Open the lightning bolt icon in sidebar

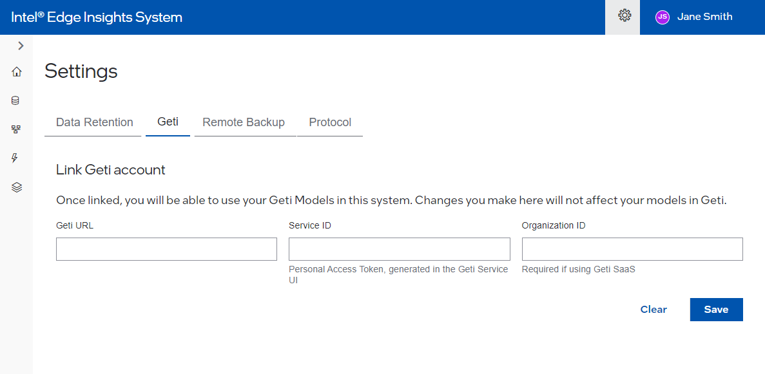point(15,158)
